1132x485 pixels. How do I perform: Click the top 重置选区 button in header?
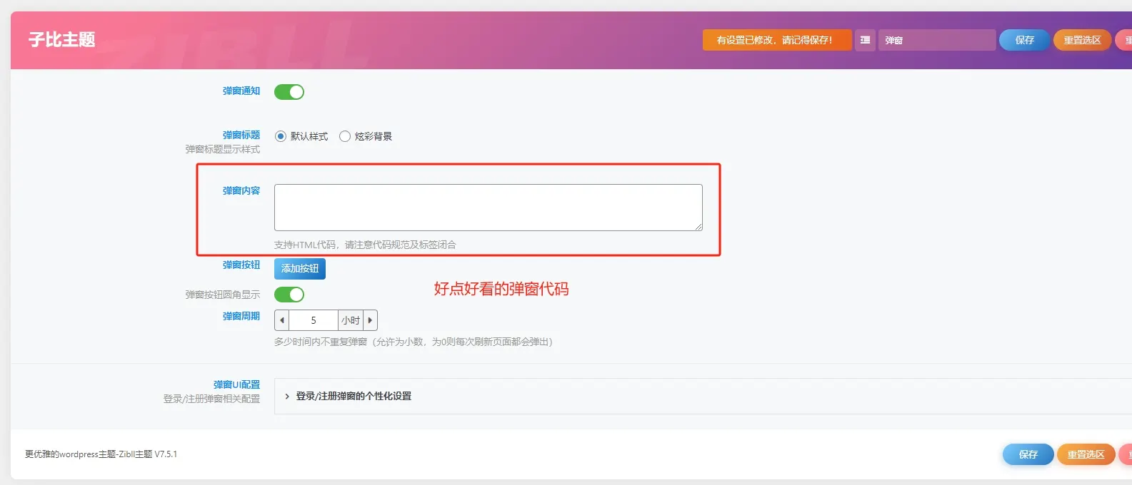point(1082,40)
